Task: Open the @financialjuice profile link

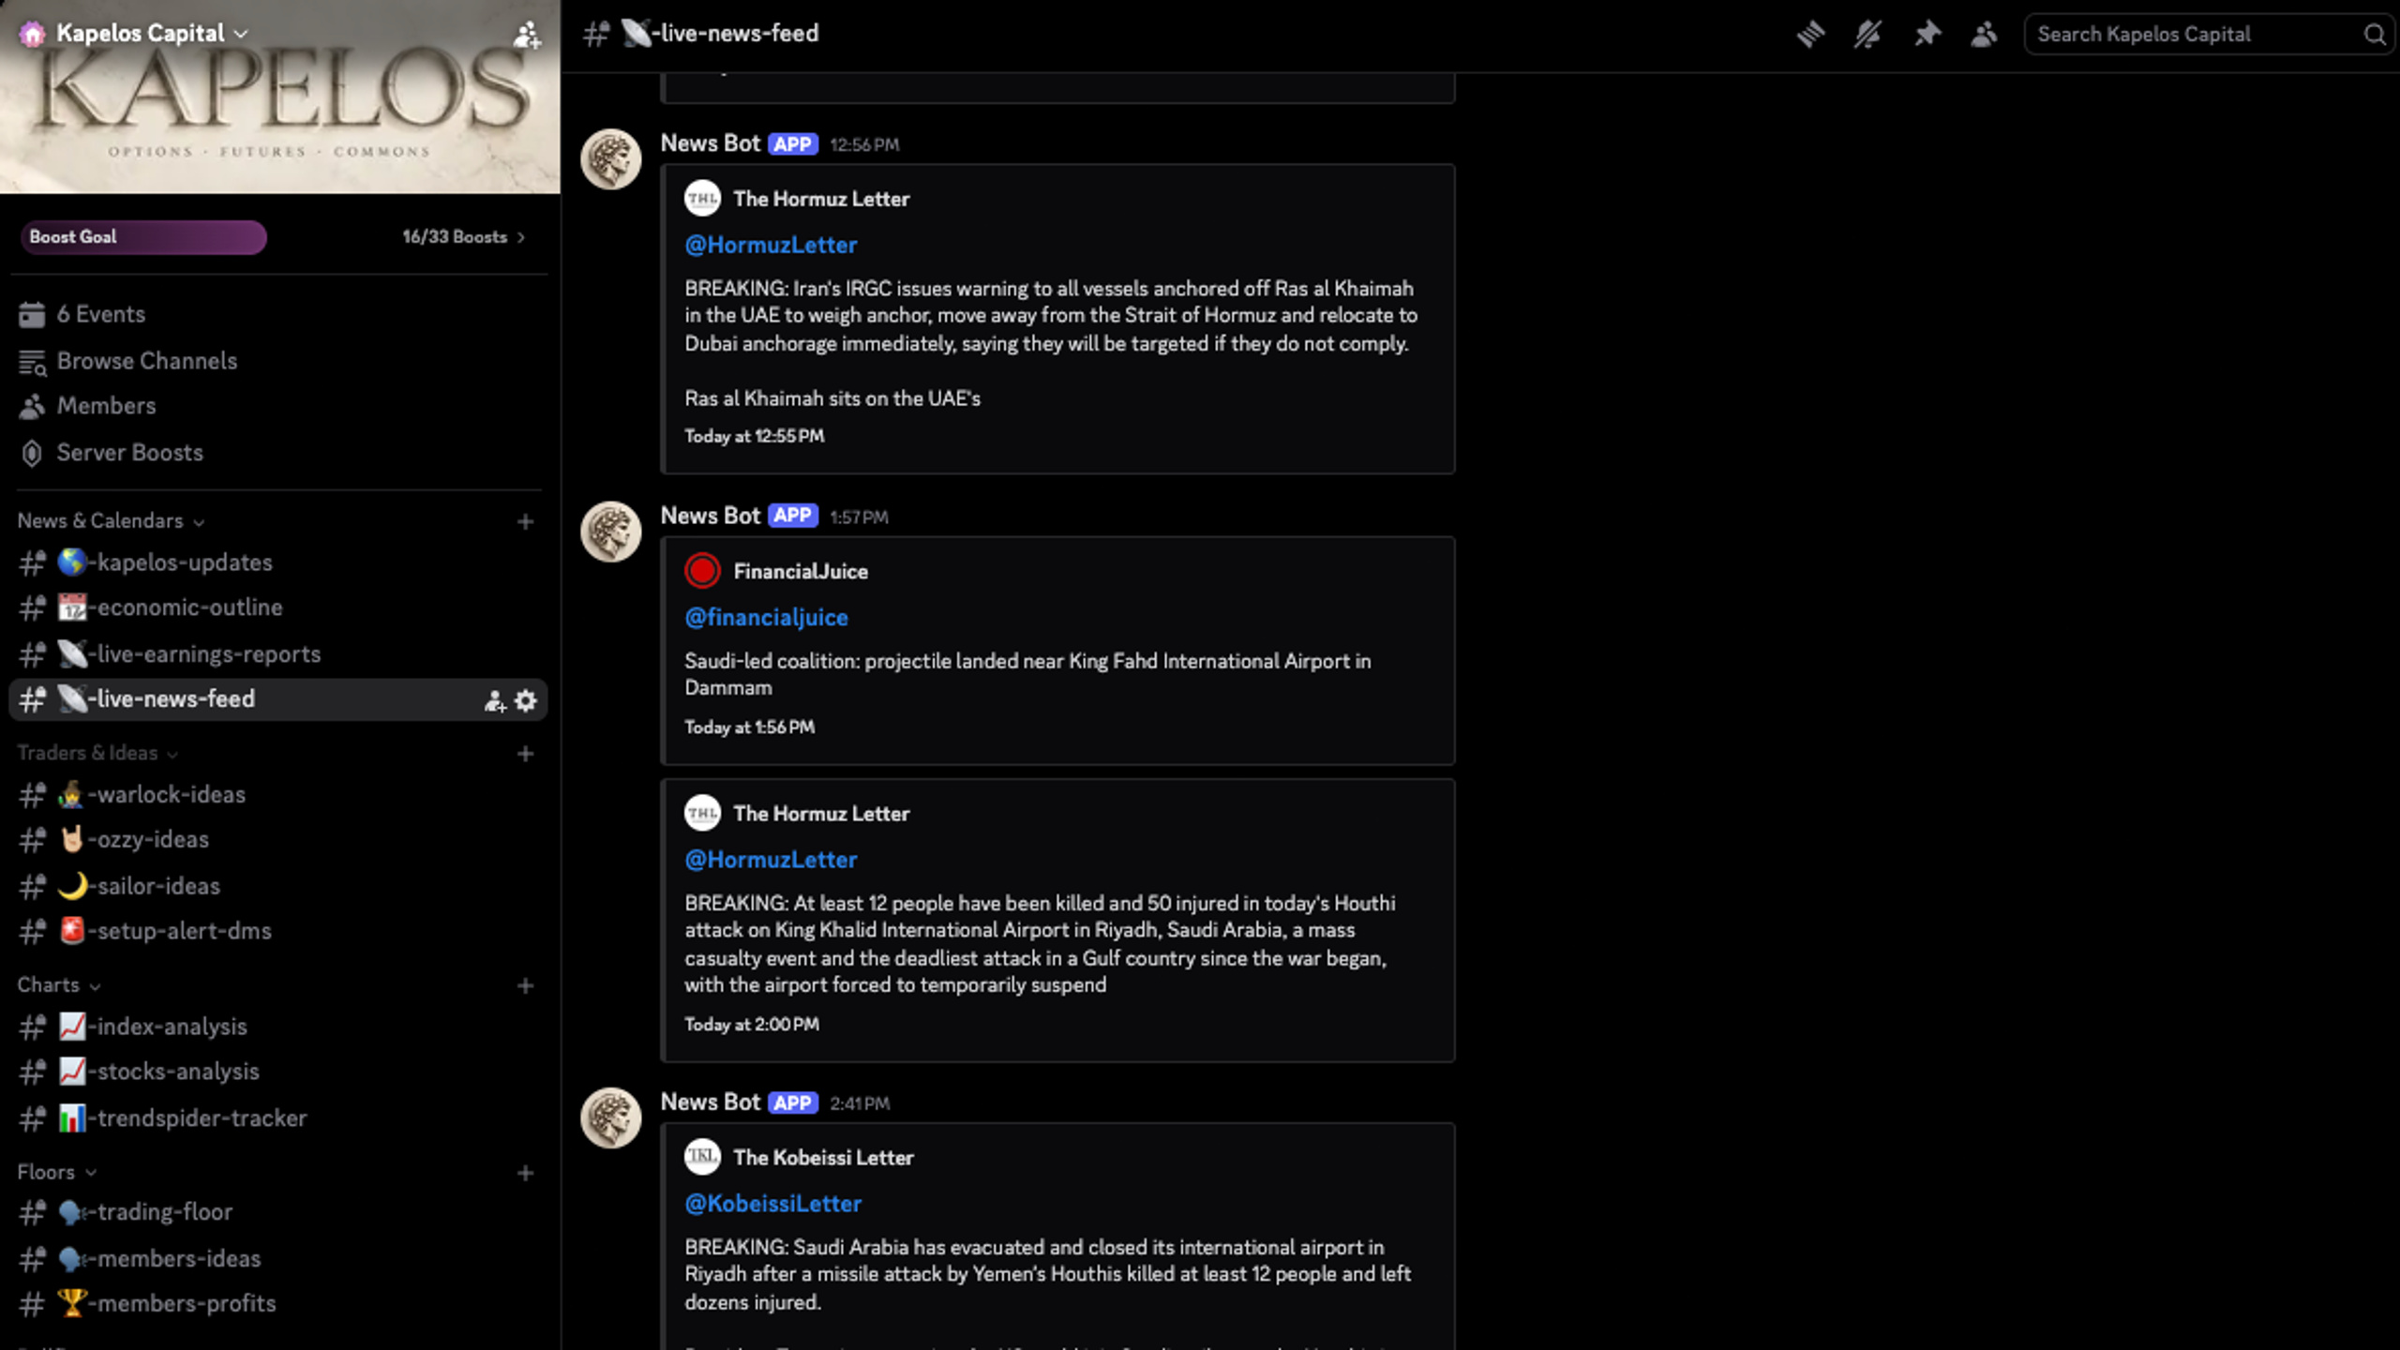Action: [766, 617]
